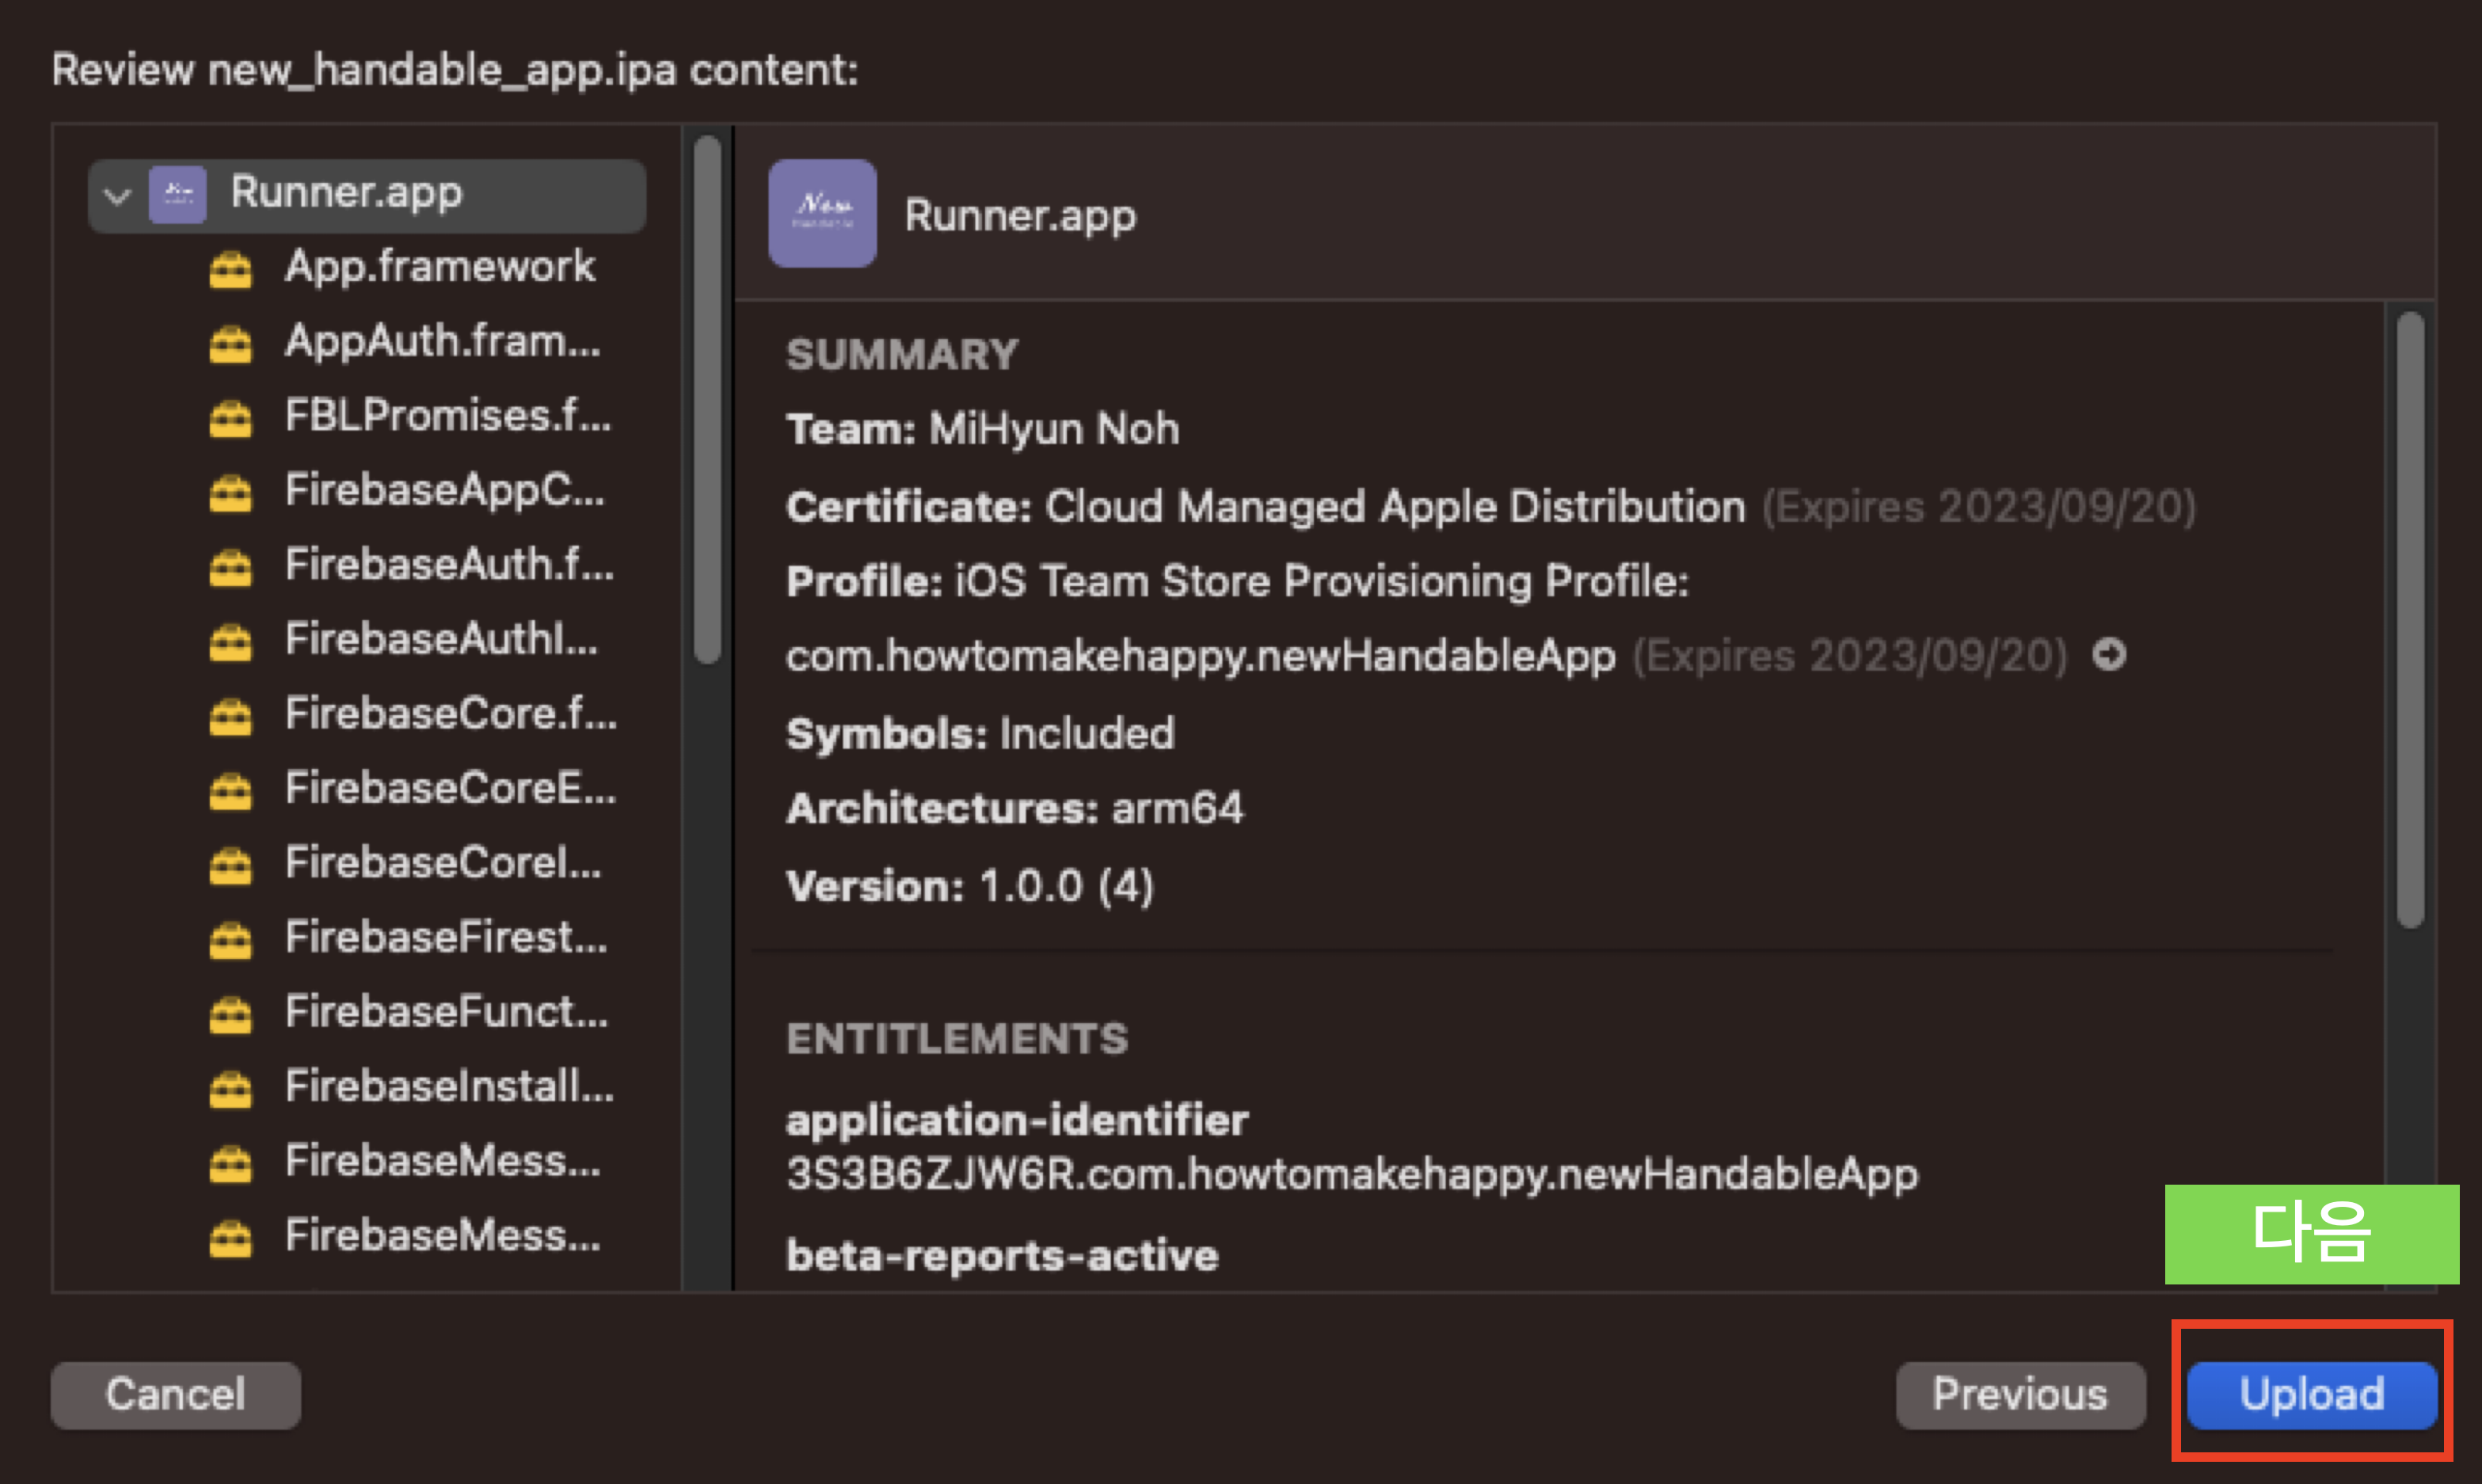Viewport: 2482px width, 1484px height.
Task: Select FirebaseCore.f... framework item
Action: [x=450, y=714]
